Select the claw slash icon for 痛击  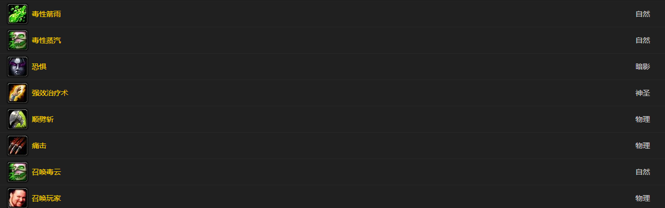18,146
